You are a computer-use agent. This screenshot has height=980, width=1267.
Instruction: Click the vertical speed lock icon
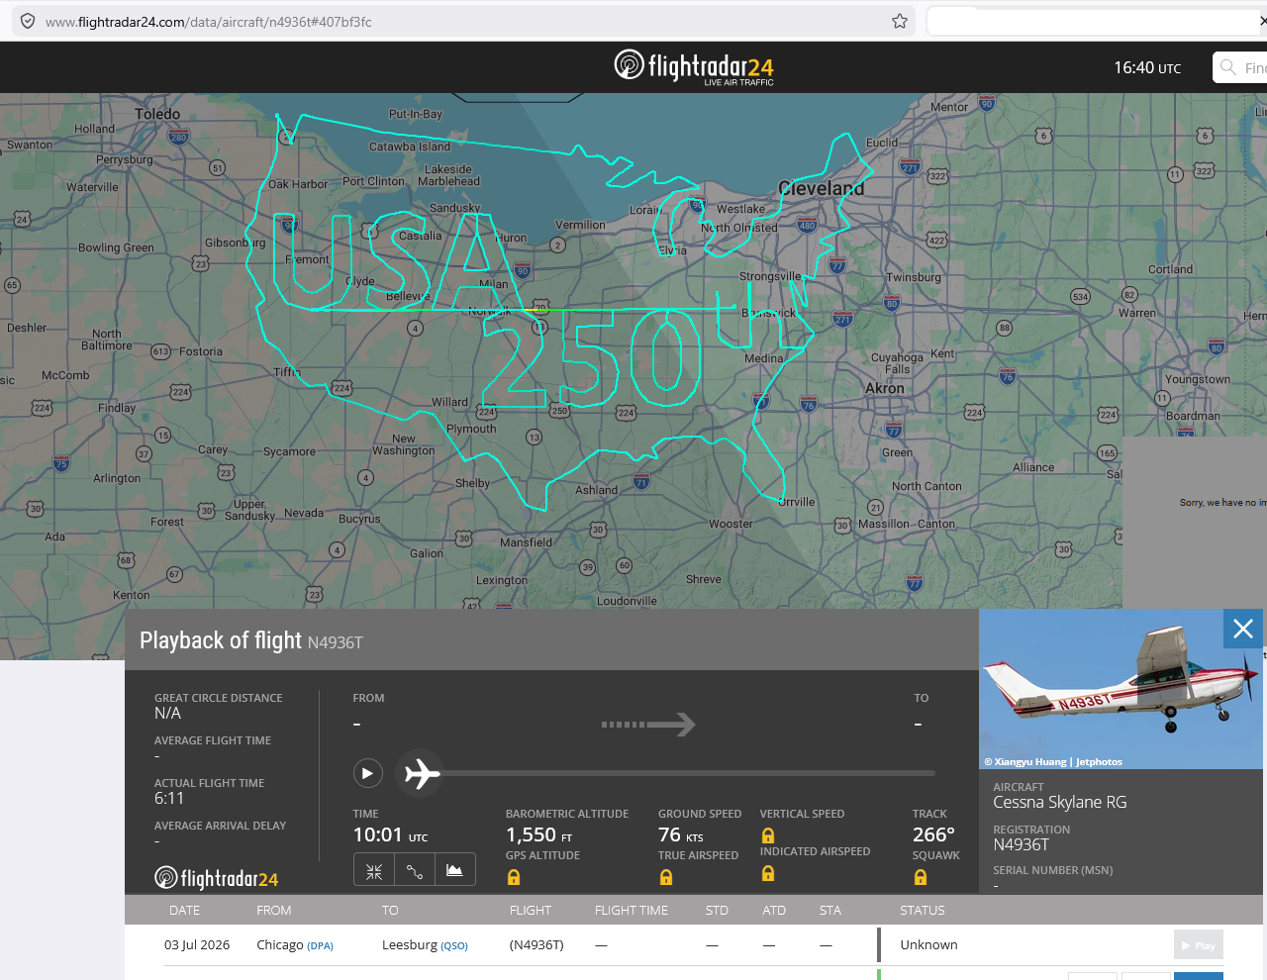click(x=768, y=835)
